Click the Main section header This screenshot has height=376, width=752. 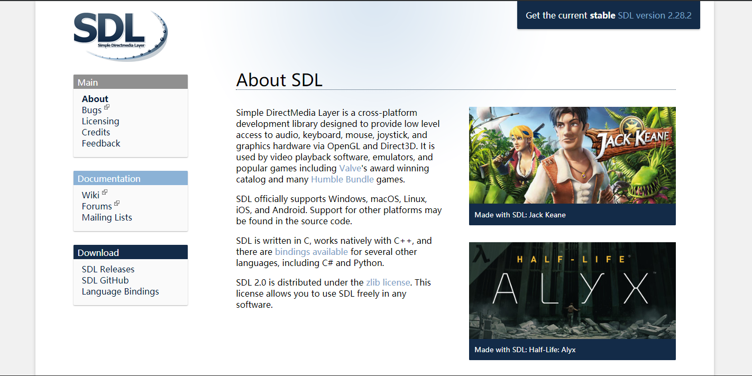pos(131,82)
